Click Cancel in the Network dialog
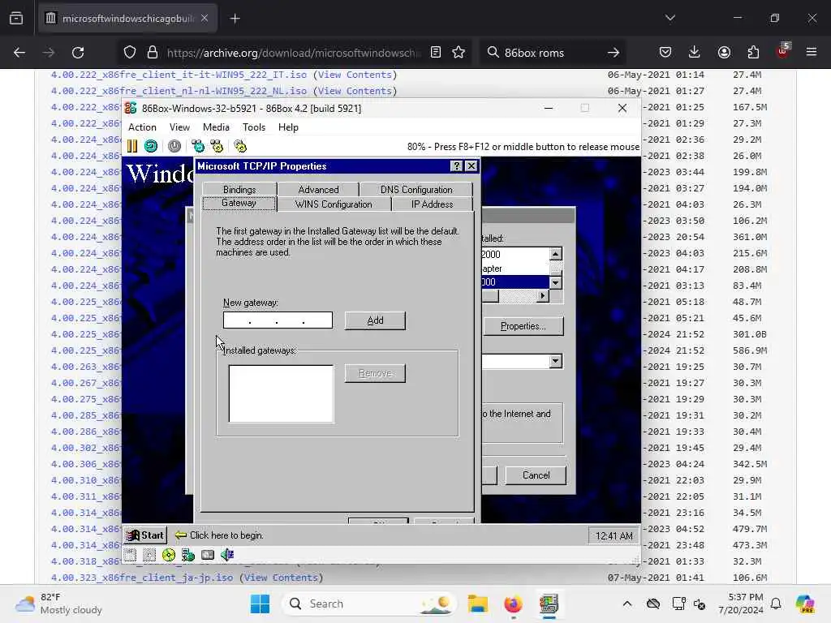The width and height of the screenshot is (831, 623). click(x=536, y=475)
